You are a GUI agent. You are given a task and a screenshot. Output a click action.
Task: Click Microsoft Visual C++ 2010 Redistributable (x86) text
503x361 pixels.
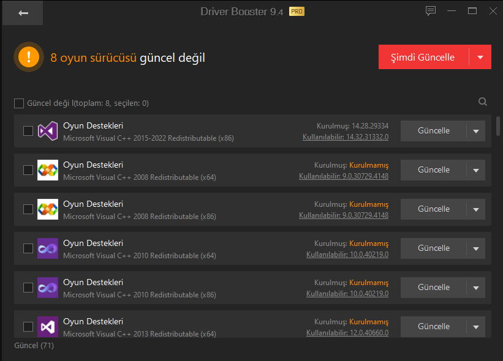pos(140,295)
